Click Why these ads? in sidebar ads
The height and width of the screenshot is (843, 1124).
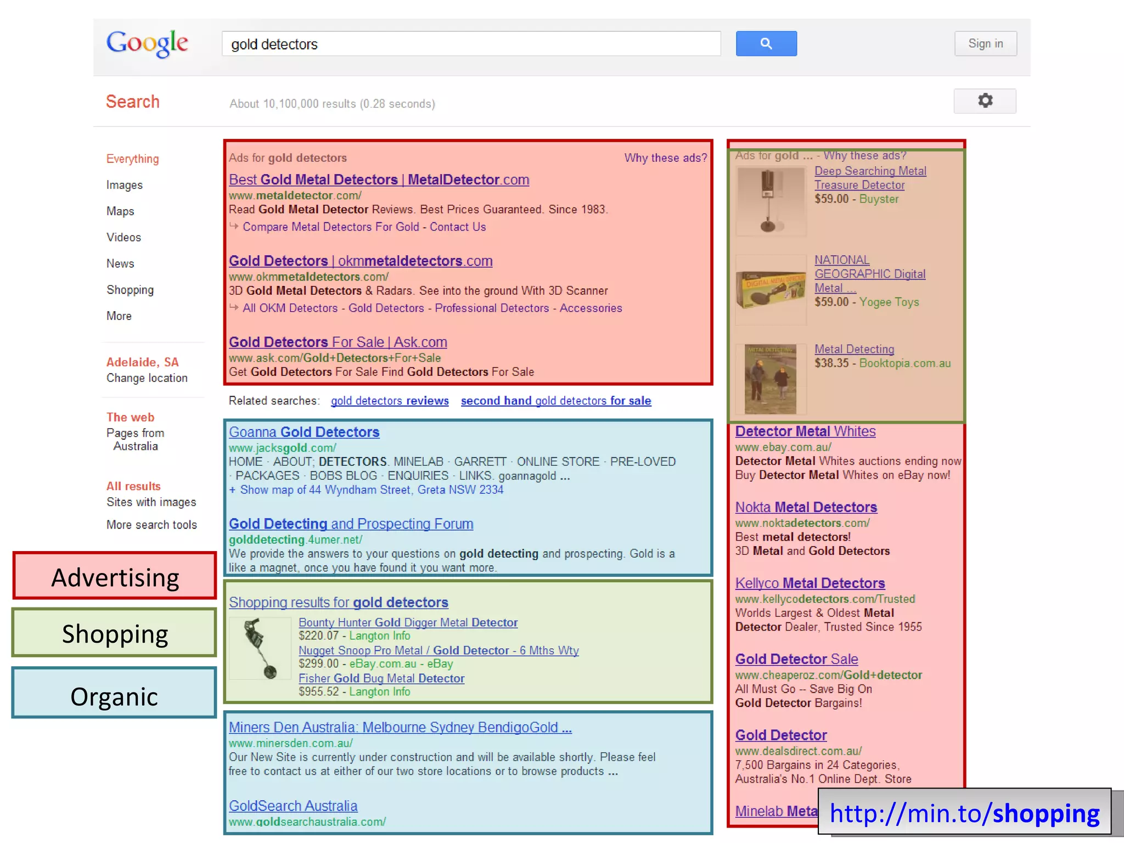tap(865, 155)
